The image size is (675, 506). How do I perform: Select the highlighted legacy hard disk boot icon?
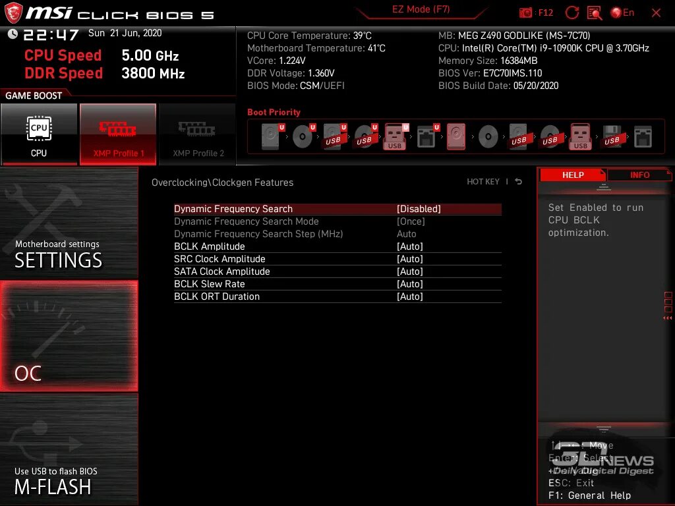[456, 136]
